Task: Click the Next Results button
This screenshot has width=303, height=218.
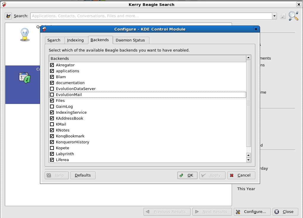Action: pos(212,212)
